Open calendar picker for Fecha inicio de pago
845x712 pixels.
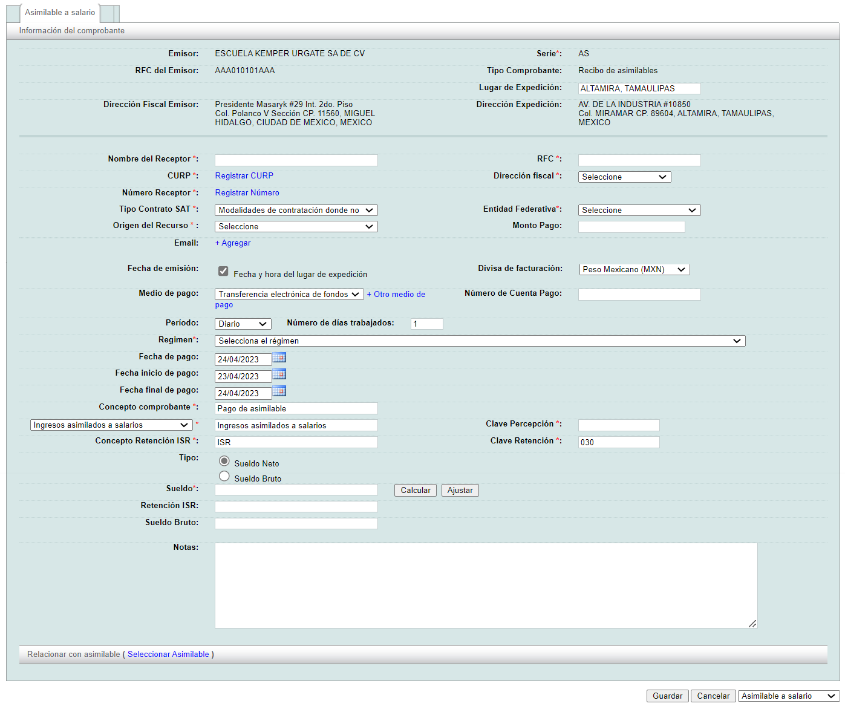(279, 374)
